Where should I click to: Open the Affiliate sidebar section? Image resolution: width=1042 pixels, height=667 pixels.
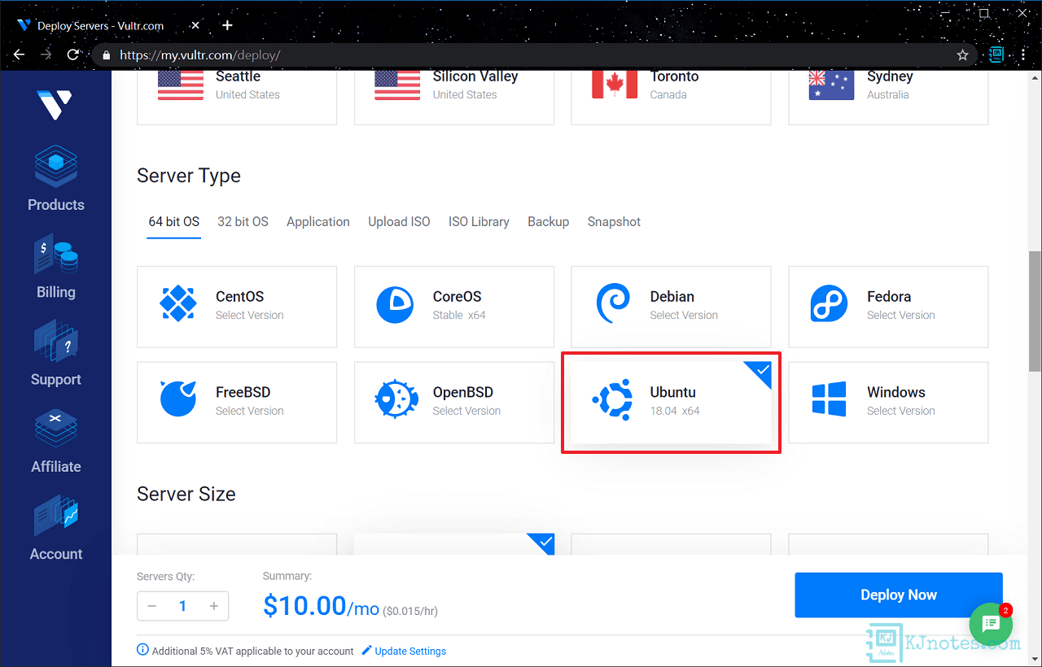55,440
